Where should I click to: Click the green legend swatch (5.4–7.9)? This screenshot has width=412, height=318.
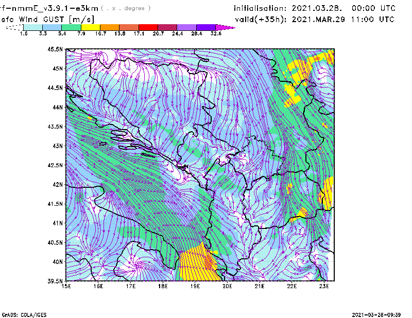(x=72, y=27)
